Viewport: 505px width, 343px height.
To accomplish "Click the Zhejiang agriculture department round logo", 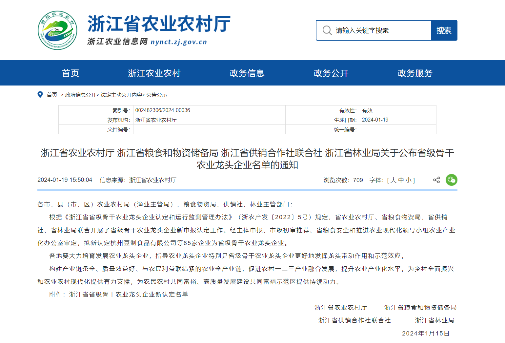I will (57, 30).
